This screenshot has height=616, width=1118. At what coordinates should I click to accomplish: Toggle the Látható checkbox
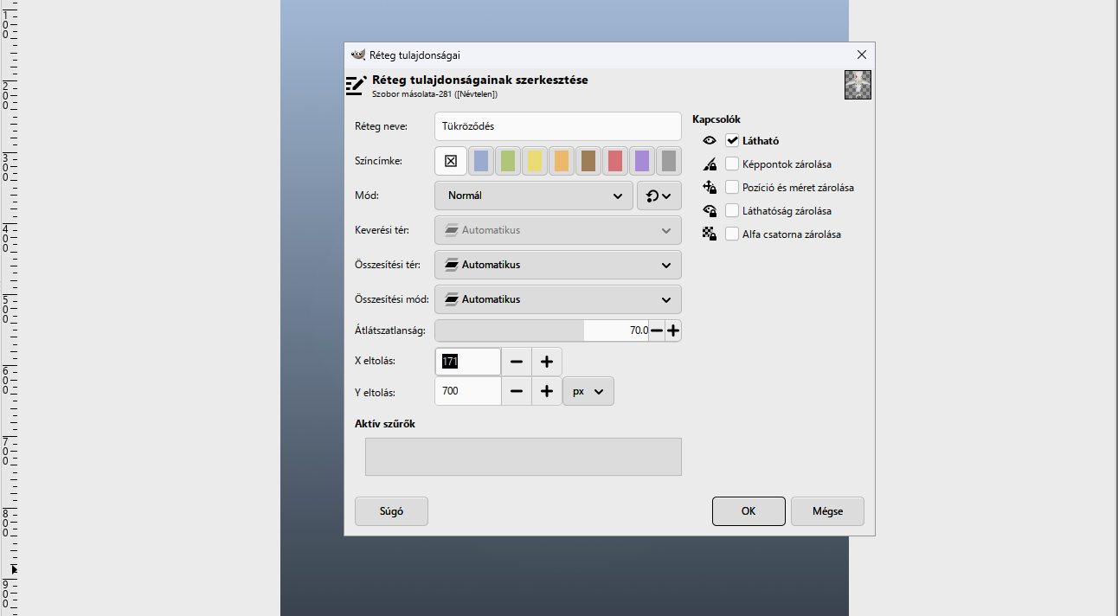pos(732,140)
